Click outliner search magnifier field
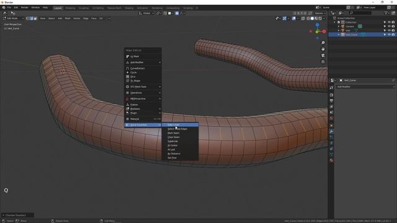The image size is (397, 223). point(360,13)
